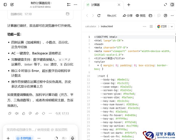
Task: Toggle the outline lines icon in code header
Action: pos(151,26)
